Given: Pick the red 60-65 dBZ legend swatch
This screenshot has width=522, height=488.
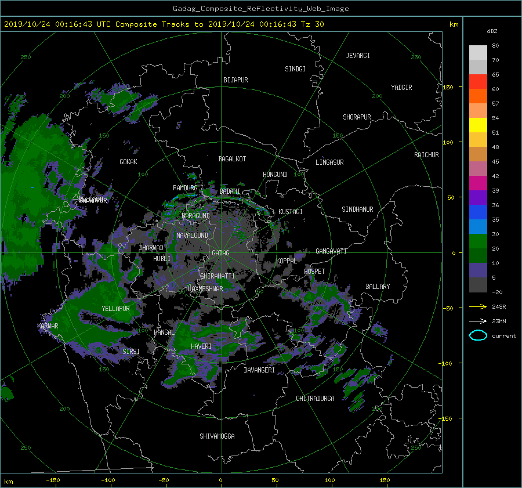Looking at the screenshot, I should coord(478,82).
